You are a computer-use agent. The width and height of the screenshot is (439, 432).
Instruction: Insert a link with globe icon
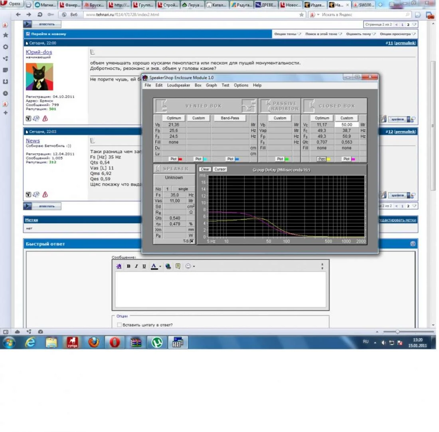pos(168,266)
